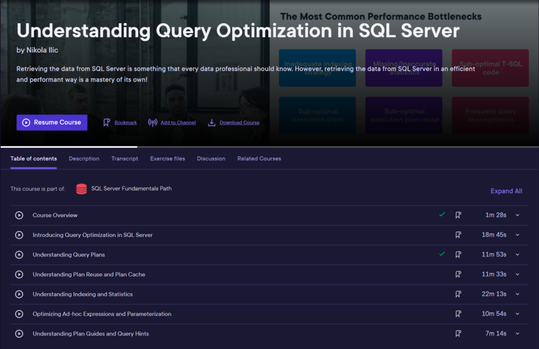Viewport: 539px width, 349px height.
Task: Click Optimizing Ad-hoc Expressions and Parameterization title
Action: pyautogui.click(x=102, y=314)
